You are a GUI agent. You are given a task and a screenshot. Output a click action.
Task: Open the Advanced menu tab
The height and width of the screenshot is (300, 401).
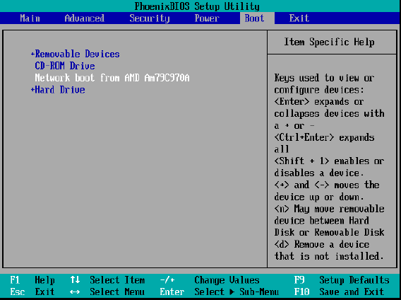(x=85, y=18)
